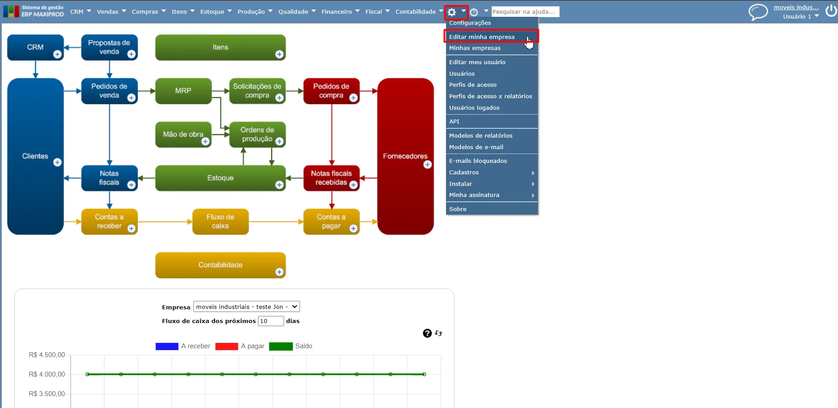Image resolution: width=838 pixels, height=408 pixels.
Task: Toggle the red A pagar legend swatch
Action: tap(227, 346)
